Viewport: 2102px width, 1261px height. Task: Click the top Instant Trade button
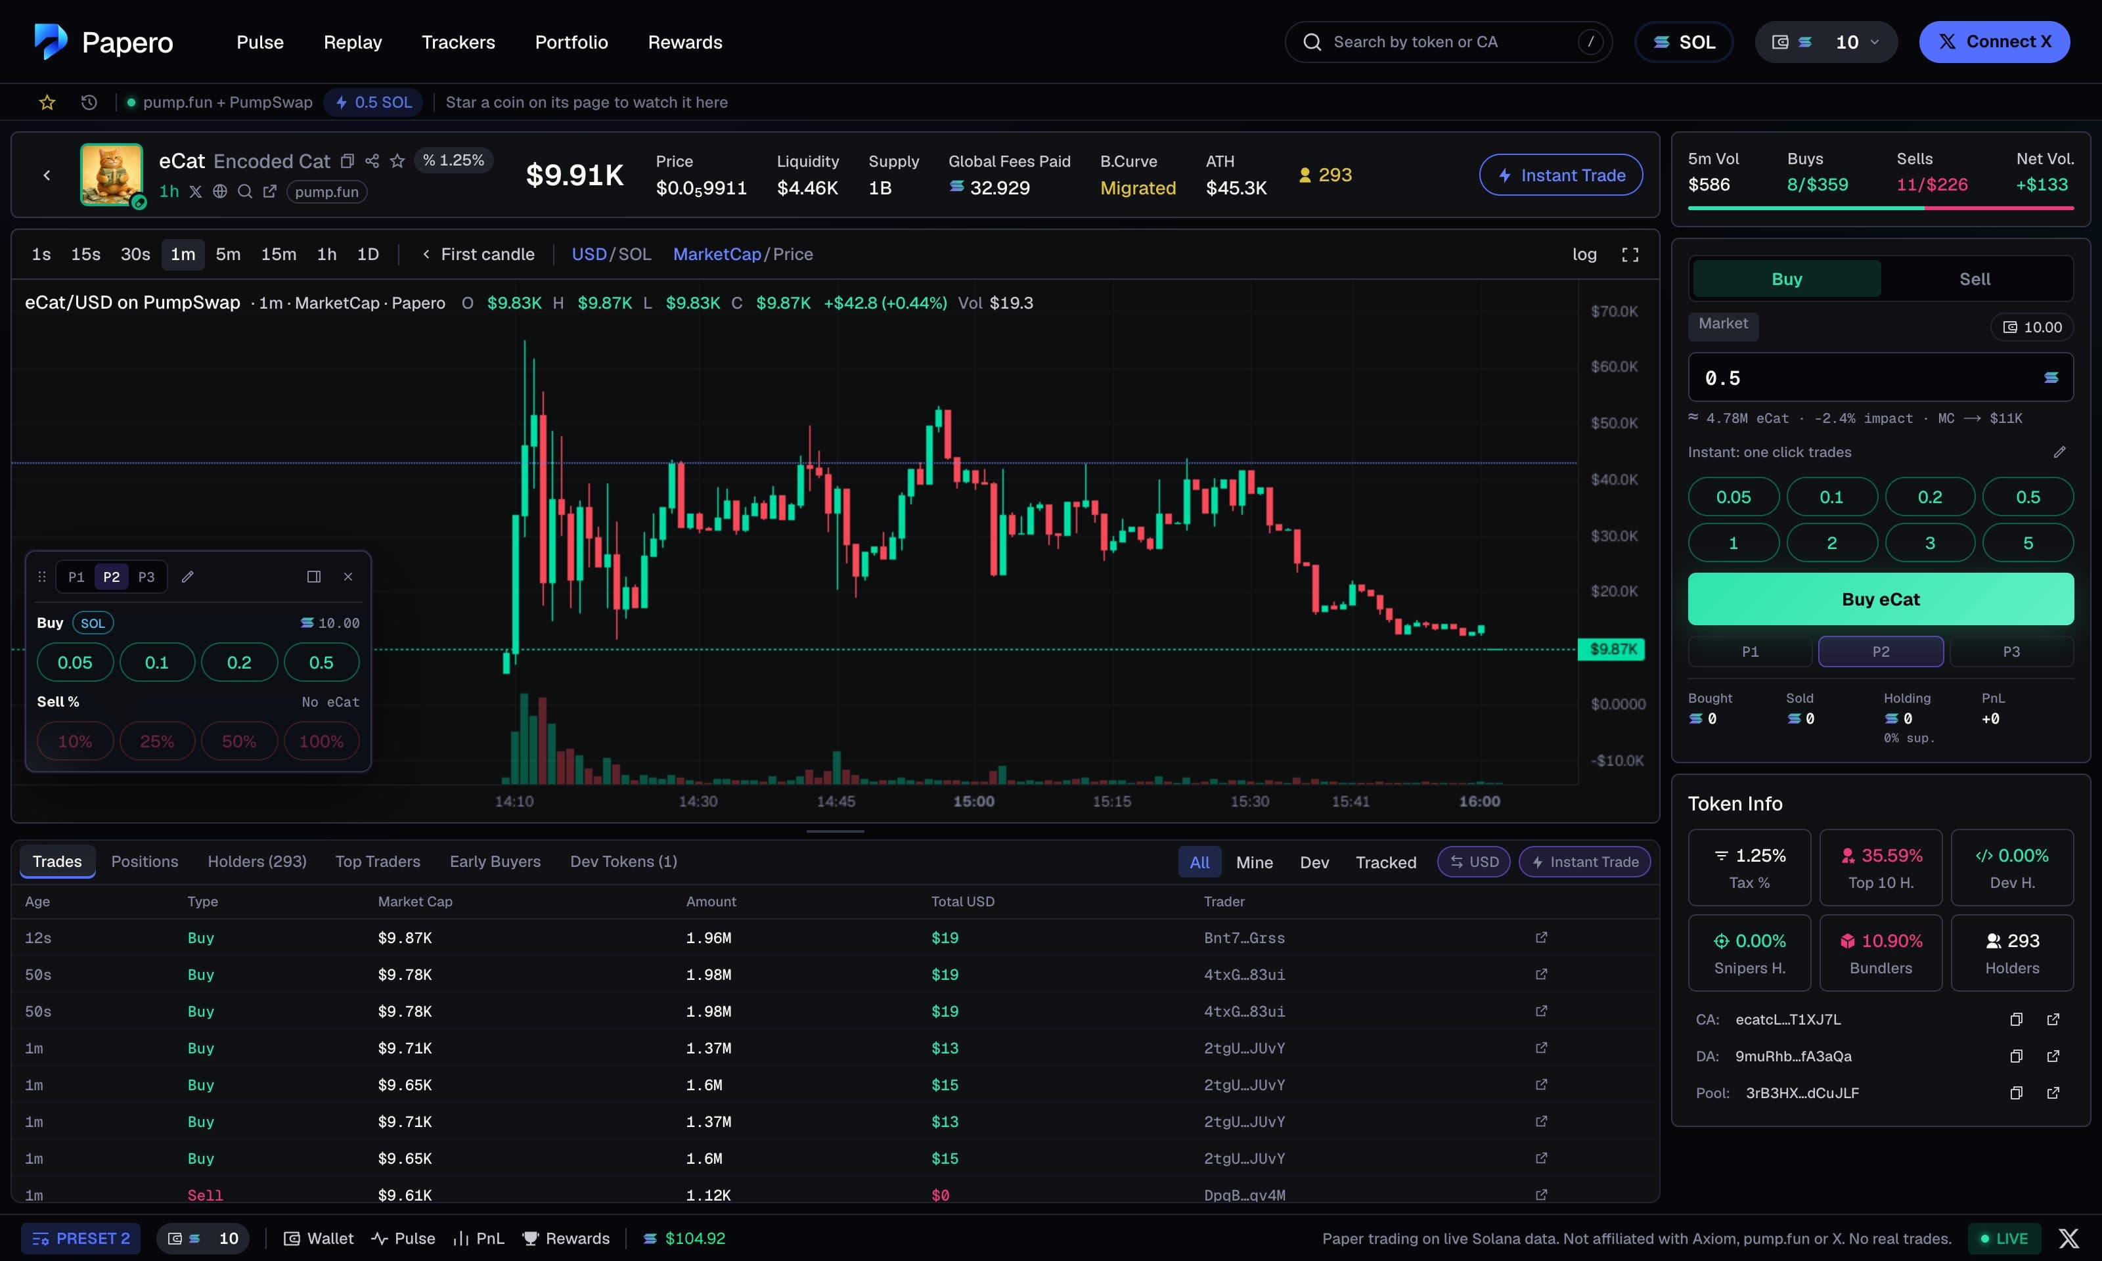tap(1561, 175)
